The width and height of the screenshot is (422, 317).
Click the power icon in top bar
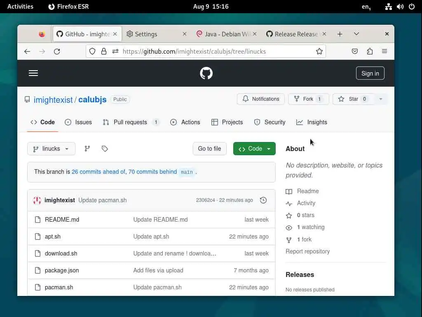click(412, 7)
